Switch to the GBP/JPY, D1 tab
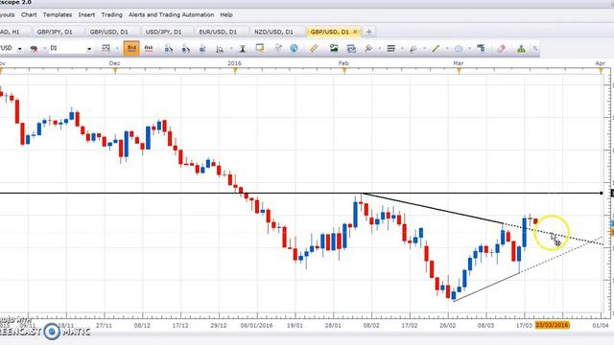Screen dimensions: 614x345 [x=55, y=32]
